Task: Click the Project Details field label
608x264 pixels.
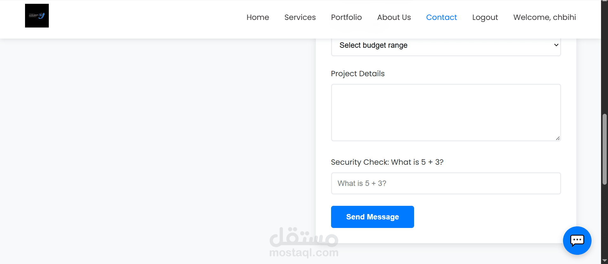Action: [358, 74]
